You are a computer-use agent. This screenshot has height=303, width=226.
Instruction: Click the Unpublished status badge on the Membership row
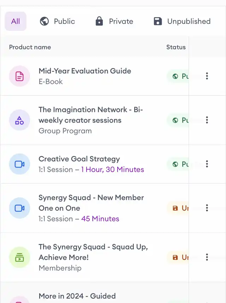click(178, 257)
